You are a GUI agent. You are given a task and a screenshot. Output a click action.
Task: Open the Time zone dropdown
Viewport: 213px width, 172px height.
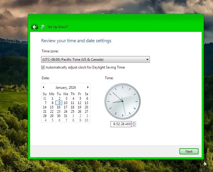pyautogui.click(x=96, y=60)
